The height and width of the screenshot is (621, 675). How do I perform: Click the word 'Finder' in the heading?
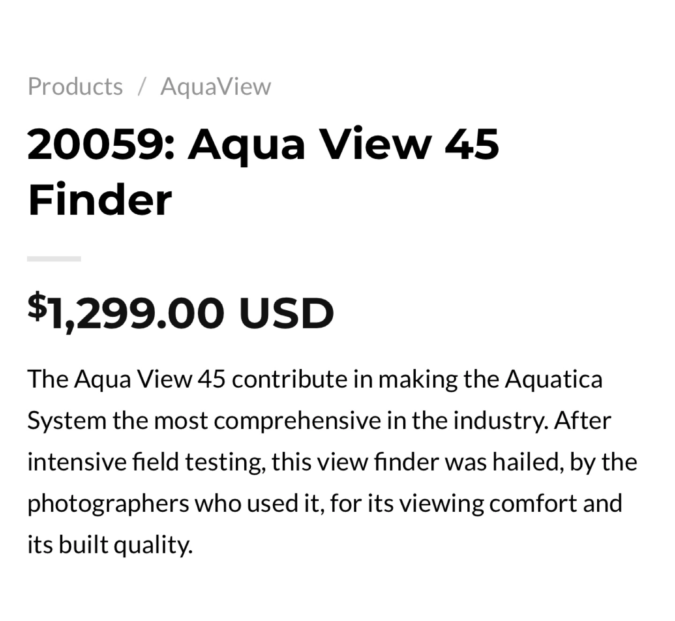click(100, 199)
